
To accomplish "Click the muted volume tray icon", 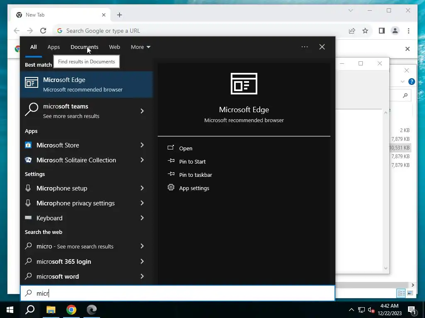I will click(371, 310).
